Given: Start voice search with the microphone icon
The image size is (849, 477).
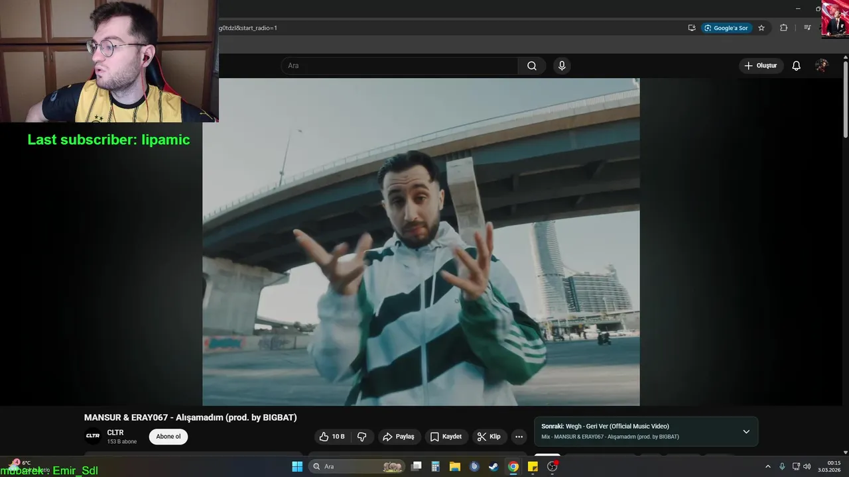Looking at the screenshot, I should pyautogui.click(x=562, y=66).
